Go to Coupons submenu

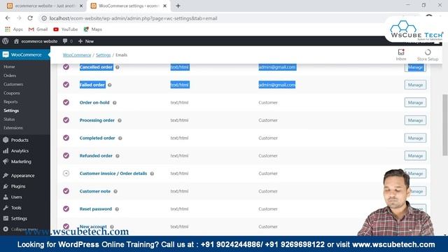pyautogui.click(x=12, y=93)
